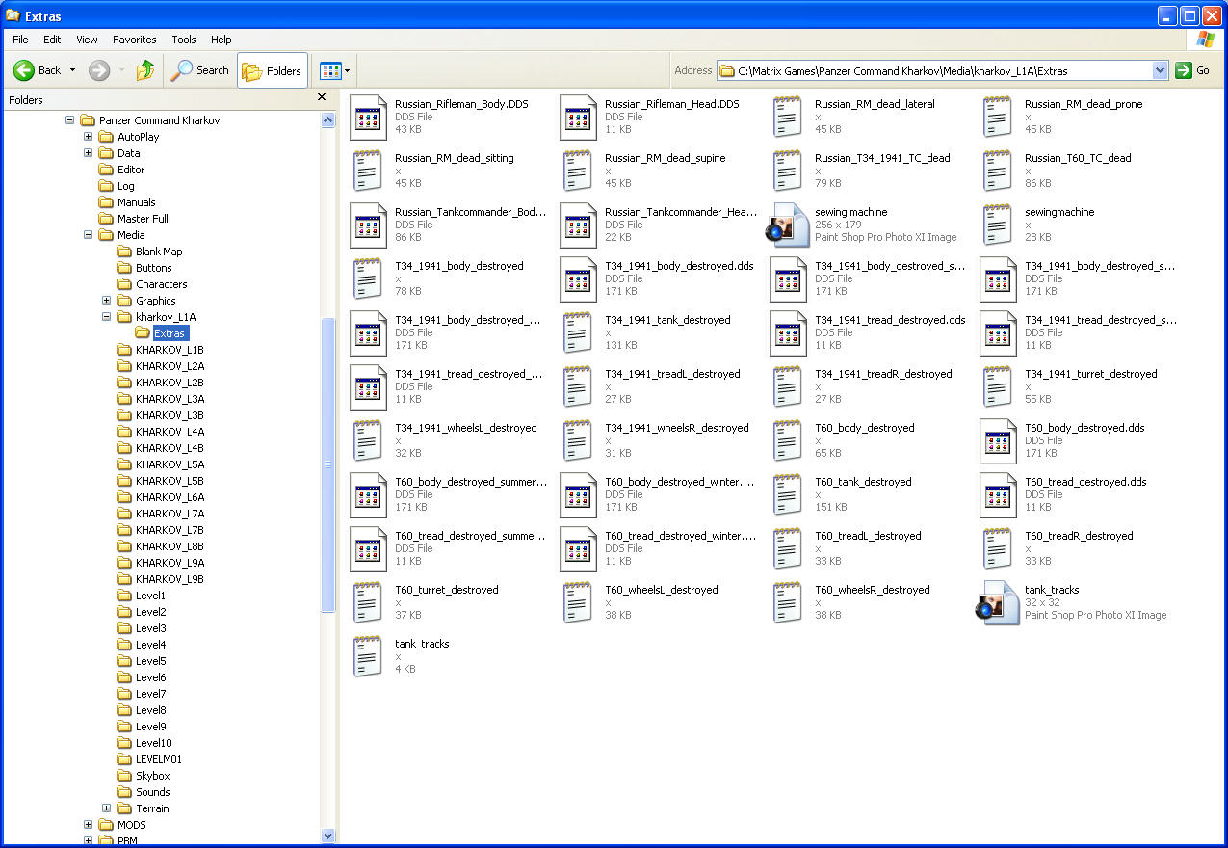The image size is (1228, 848).
Task: Open the Back history dropdown arrow
Action: 72,70
